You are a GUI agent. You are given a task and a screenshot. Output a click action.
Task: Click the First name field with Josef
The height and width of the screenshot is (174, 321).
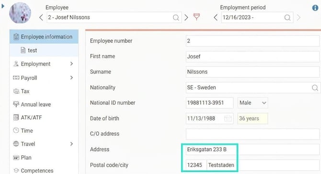click(x=252, y=56)
